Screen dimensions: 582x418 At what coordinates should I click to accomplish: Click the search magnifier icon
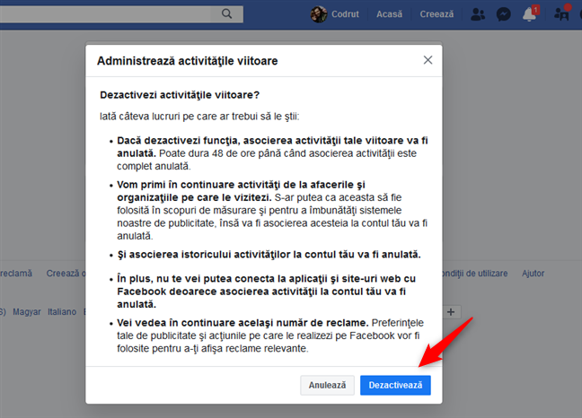(x=227, y=14)
